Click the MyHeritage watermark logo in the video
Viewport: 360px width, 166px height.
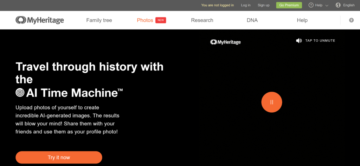pyautogui.click(x=225, y=42)
